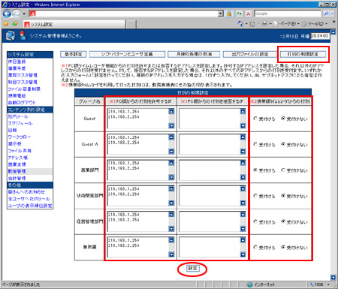Click scroll-up arrow in 技術開発部門 permitted IP box
The height and width of the screenshot is (289, 338).
(171, 188)
